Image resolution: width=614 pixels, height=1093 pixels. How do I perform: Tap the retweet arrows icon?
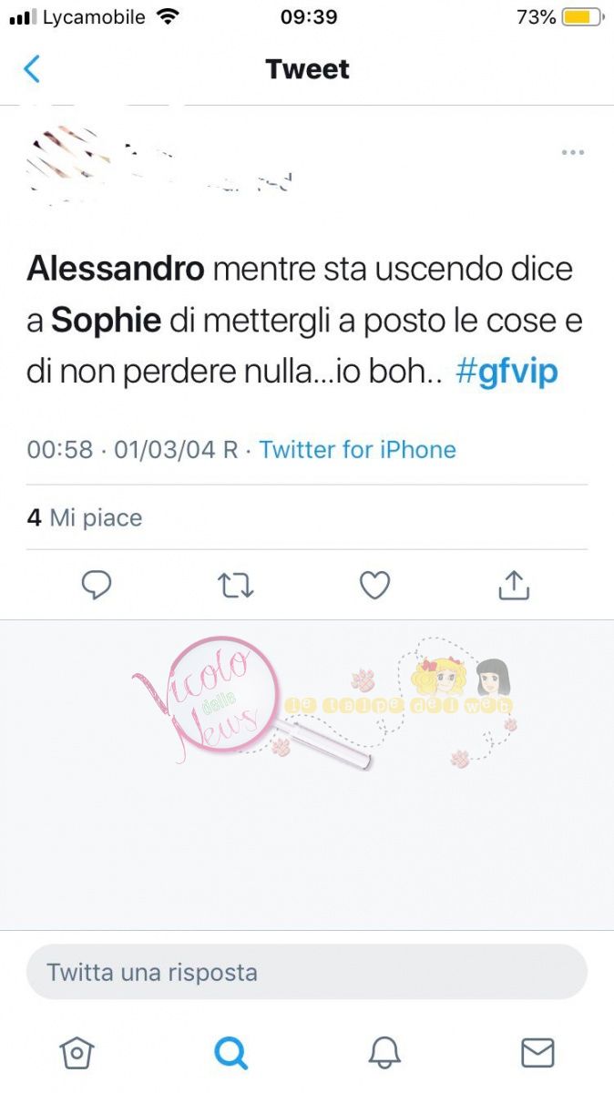[236, 586]
